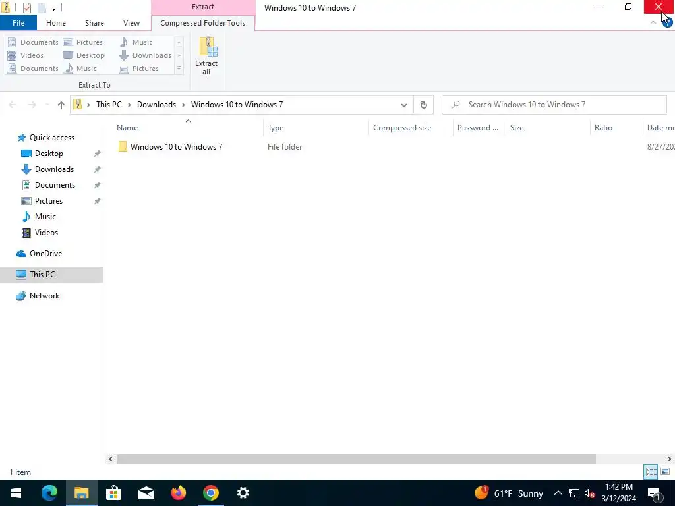Switch to the Home ribbon tab
675x506 pixels.
pyautogui.click(x=56, y=23)
